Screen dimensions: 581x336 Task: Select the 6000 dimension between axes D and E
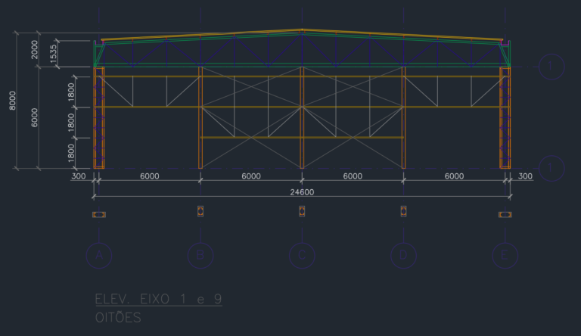point(454,176)
